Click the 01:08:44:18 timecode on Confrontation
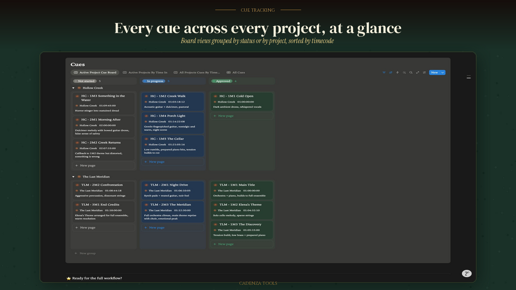This screenshot has height=290, width=516. tap(113, 191)
